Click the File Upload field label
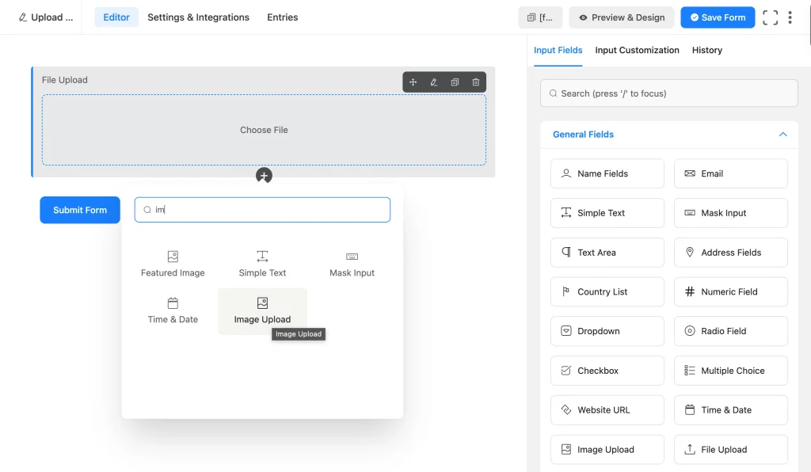Viewport: 811px width, 472px height. pos(65,80)
